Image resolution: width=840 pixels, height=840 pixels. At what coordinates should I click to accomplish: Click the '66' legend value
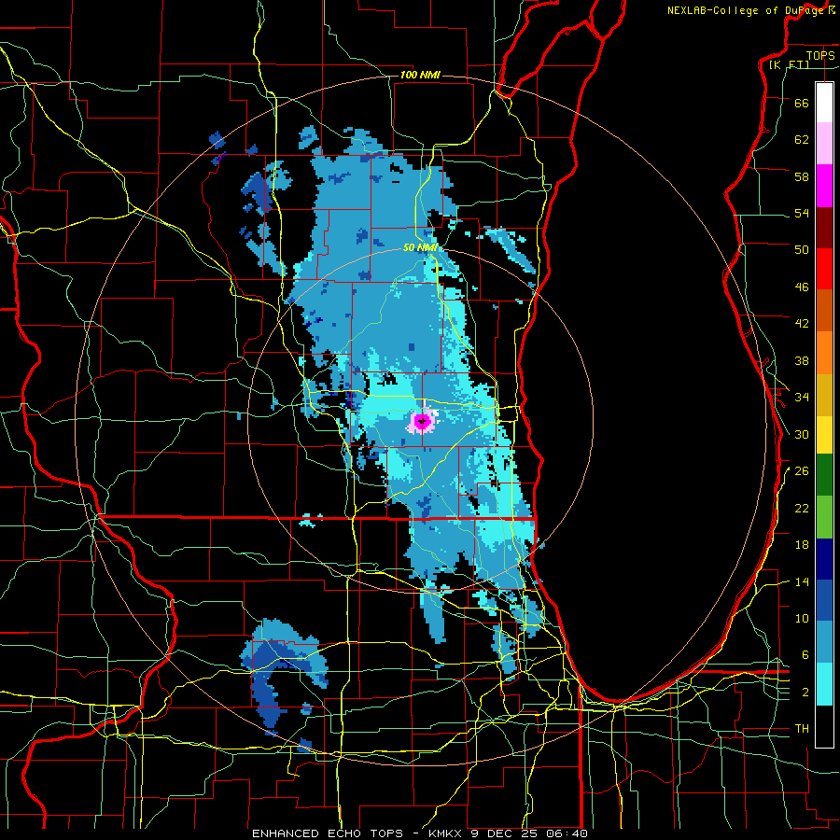(x=802, y=103)
